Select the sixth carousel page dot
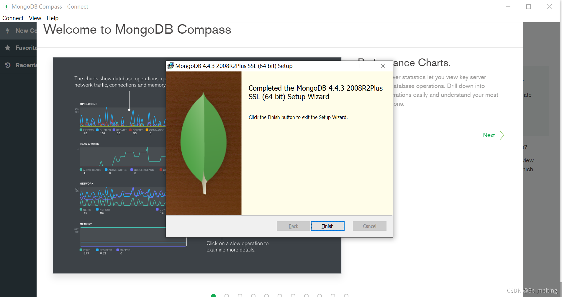 click(280, 296)
